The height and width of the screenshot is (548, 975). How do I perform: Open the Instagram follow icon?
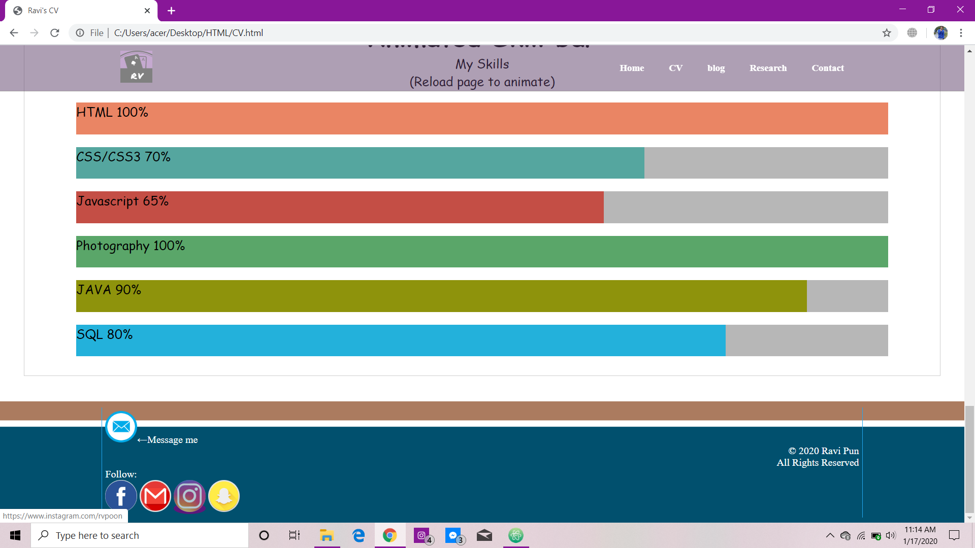pyautogui.click(x=189, y=496)
